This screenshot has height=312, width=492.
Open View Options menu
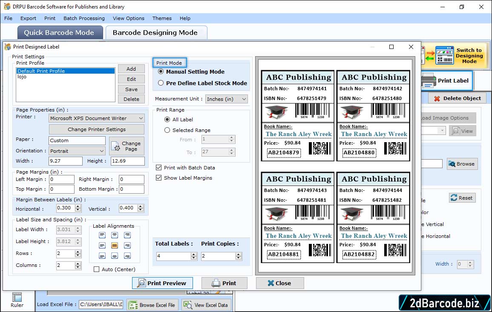(129, 18)
